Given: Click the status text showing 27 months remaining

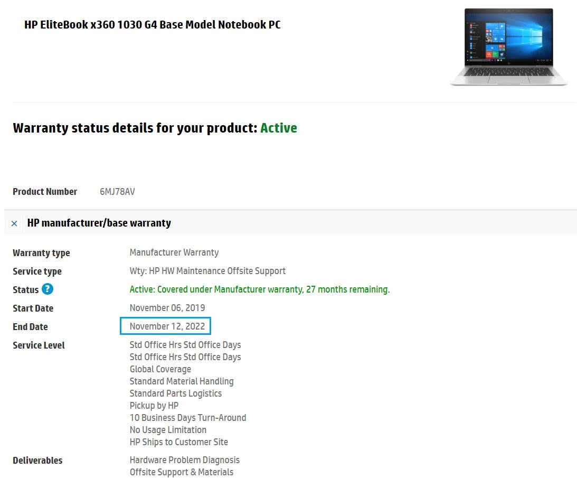Looking at the screenshot, I should pos(260,289).
